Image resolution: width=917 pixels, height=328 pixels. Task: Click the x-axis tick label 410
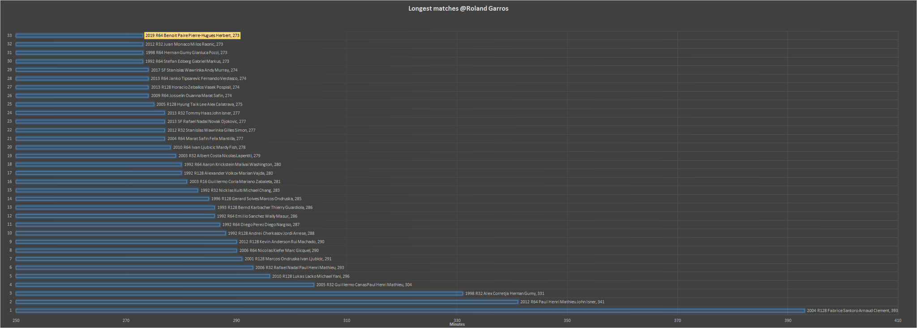tap(898, 320)
